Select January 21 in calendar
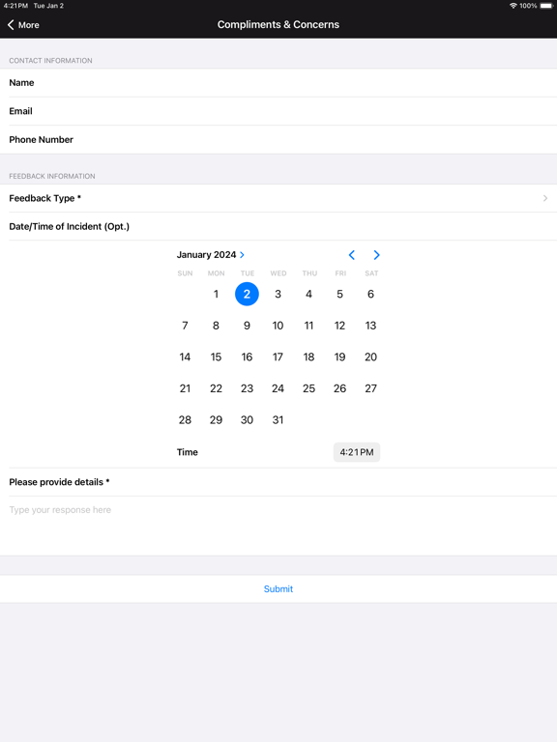The image size is (557, 742). coord(185,388)
